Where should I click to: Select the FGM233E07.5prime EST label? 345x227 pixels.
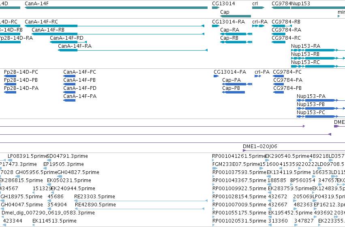[x=236, y=164]
